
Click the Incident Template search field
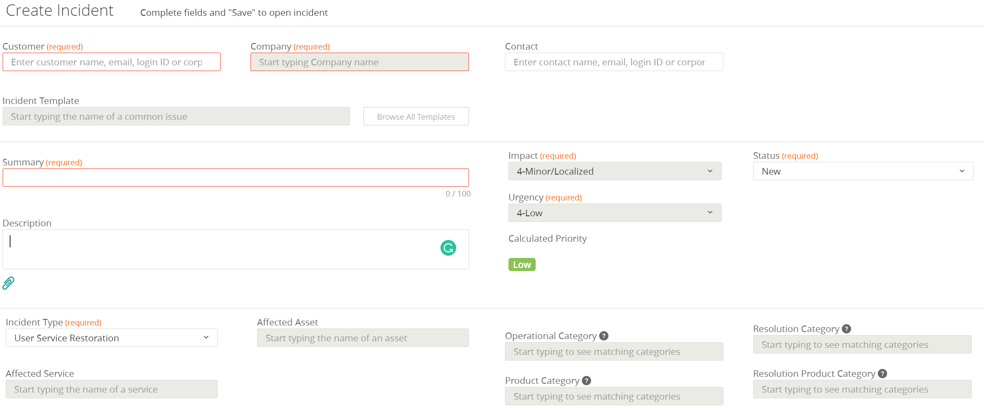click(175, 116)
